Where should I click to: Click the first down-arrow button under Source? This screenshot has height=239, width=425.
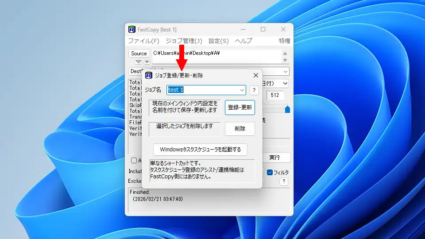tap(139, 62)
